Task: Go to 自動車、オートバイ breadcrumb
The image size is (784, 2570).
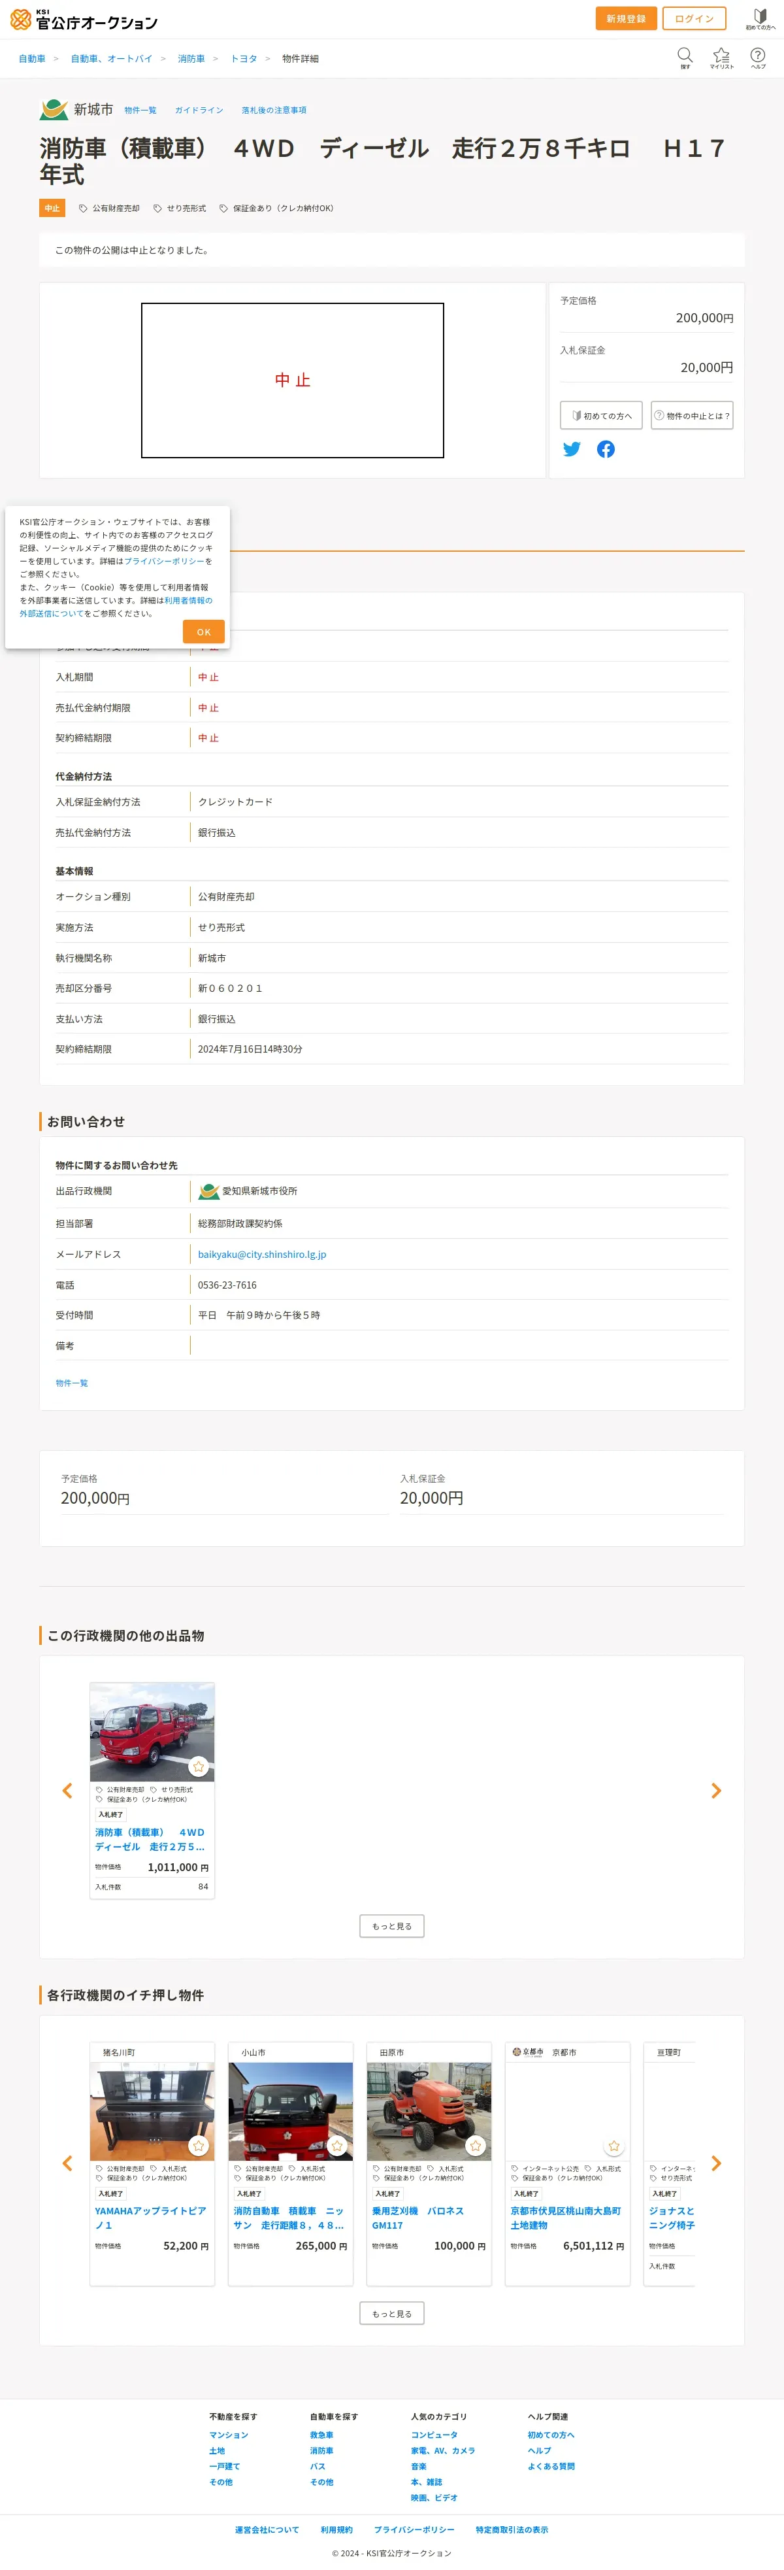Action: [112, 59]
